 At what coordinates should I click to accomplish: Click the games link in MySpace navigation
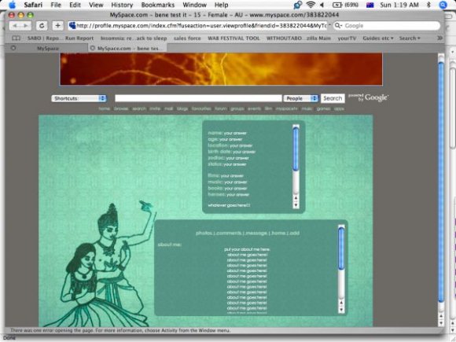(323, 108)
